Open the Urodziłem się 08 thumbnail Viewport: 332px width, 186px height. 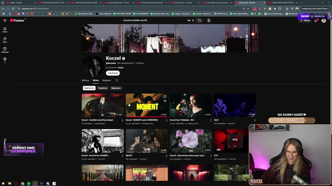click(x=103, y=105)
